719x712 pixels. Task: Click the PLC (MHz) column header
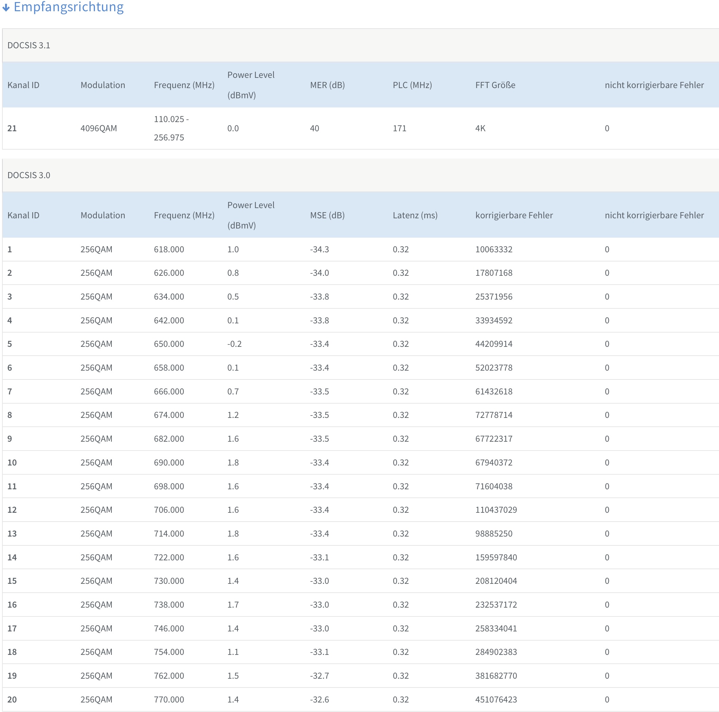[412, 85]
